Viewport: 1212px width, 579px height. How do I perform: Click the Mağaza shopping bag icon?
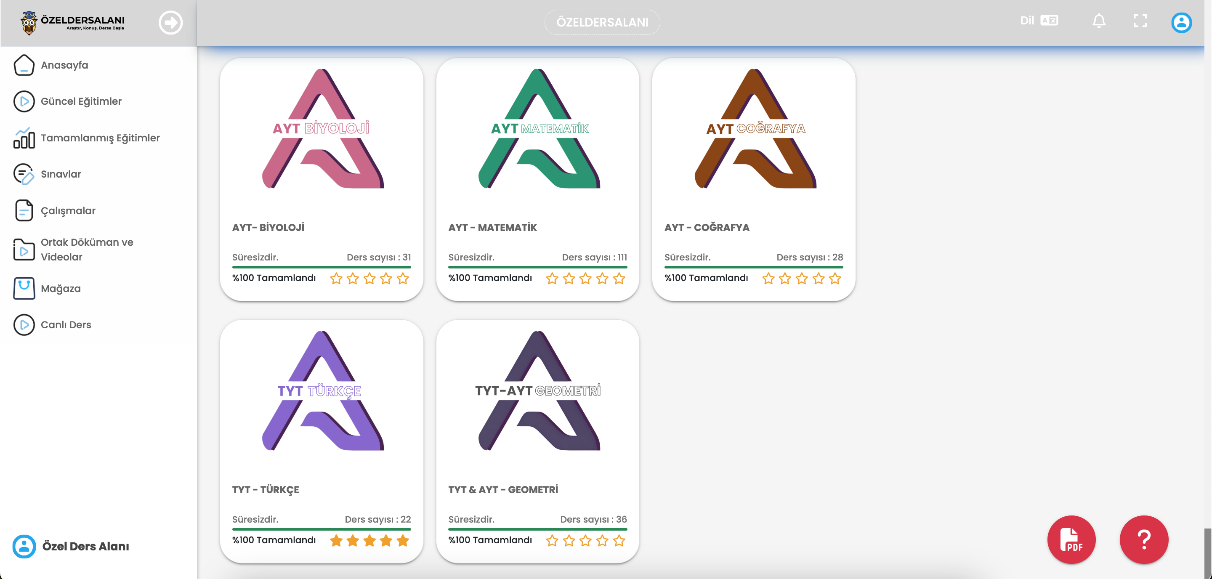24,288
